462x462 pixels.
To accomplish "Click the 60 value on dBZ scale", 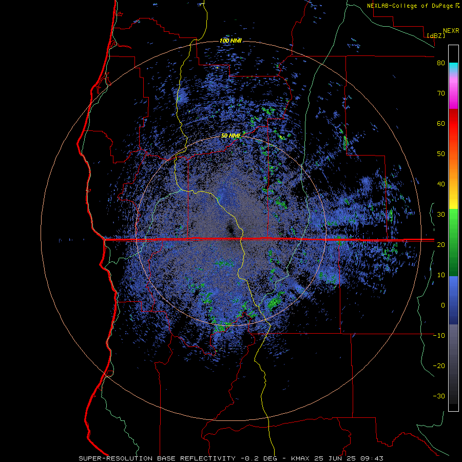I will [x=441, y=123].
